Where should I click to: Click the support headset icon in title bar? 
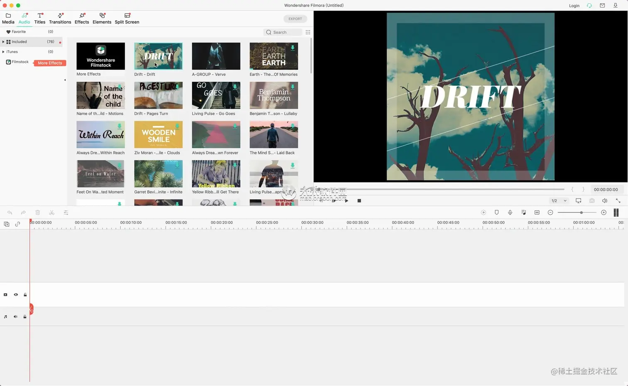[x=589, y=5]
